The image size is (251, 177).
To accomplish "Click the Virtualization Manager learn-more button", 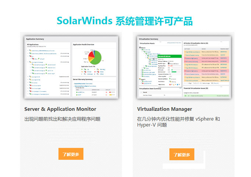I will click(182, 154).
